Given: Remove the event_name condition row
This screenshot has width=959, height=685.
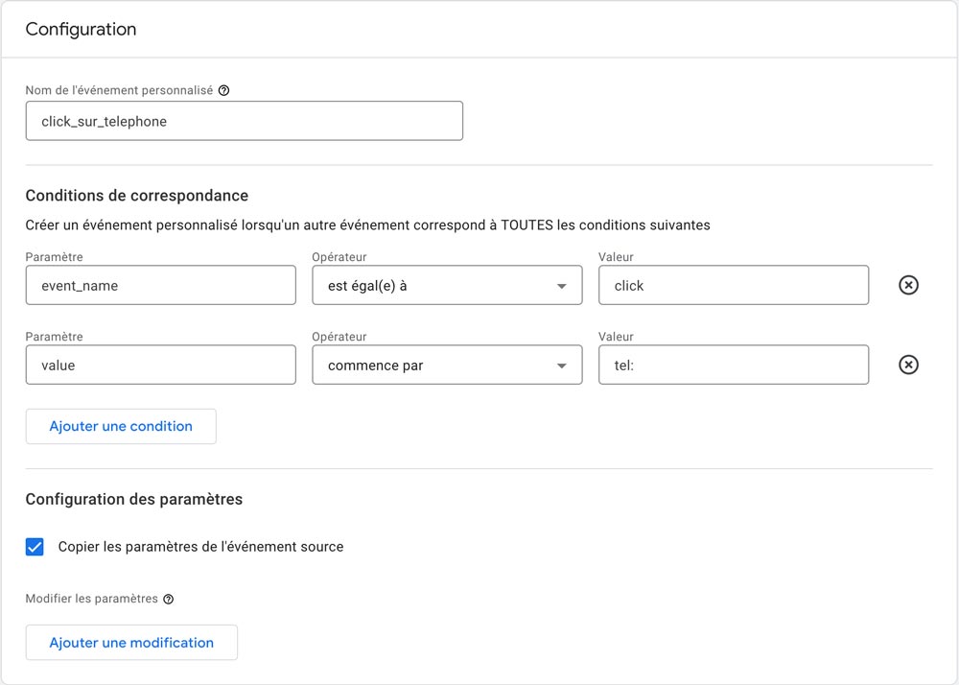Looking at the screenshot, I should coord(908,285).
